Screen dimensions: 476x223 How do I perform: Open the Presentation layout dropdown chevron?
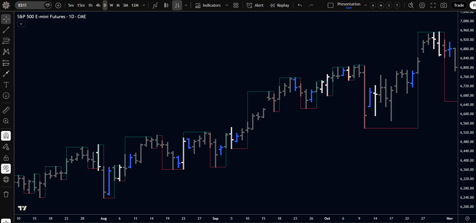point(365,5)
